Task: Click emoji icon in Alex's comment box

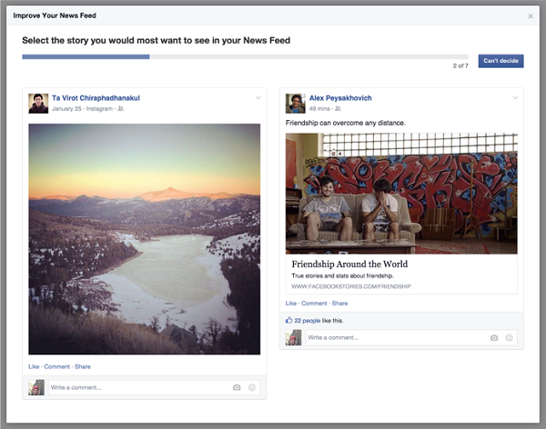Action: tap(509, 337)
